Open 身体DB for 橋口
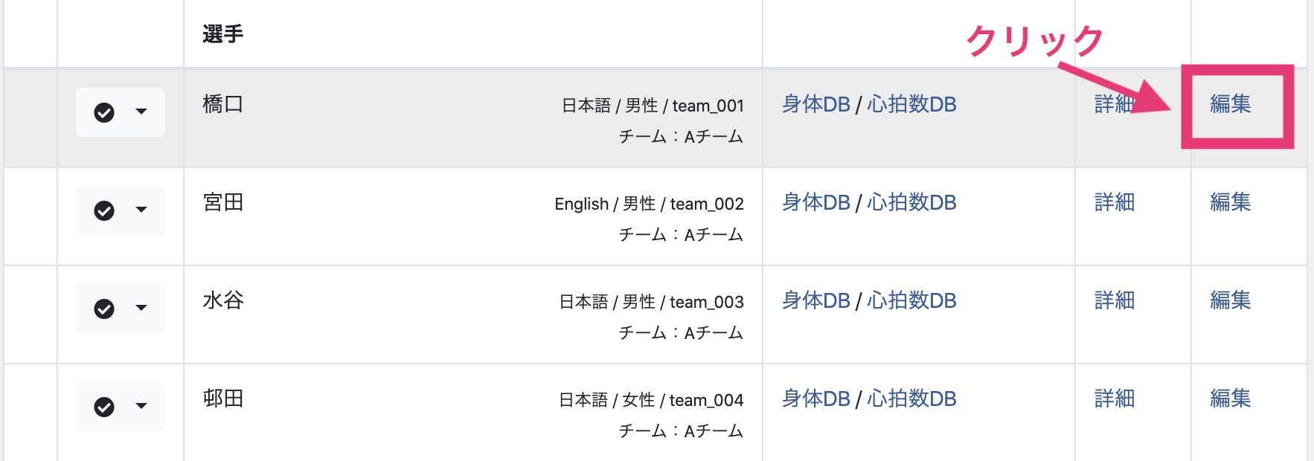Viewport: 1314px width, 461px height. (816, 104)
